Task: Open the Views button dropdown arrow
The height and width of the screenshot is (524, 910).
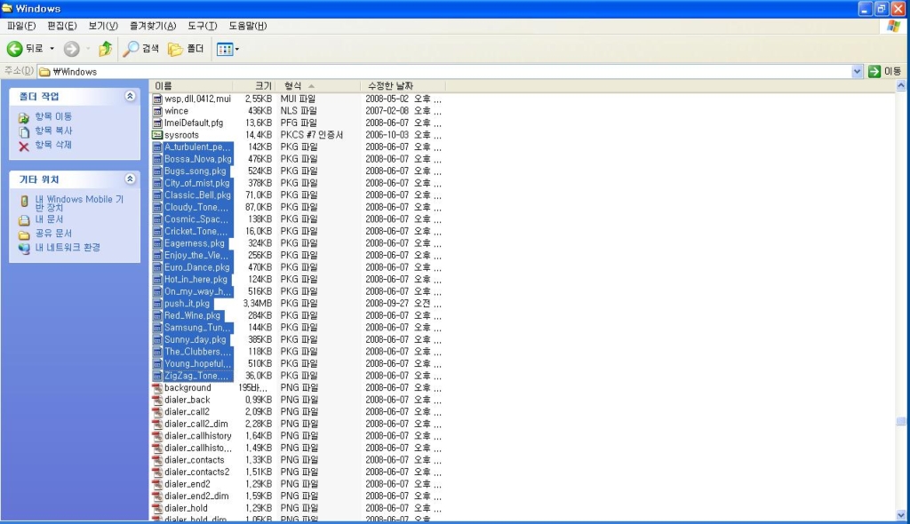Action: coord(236,50)
